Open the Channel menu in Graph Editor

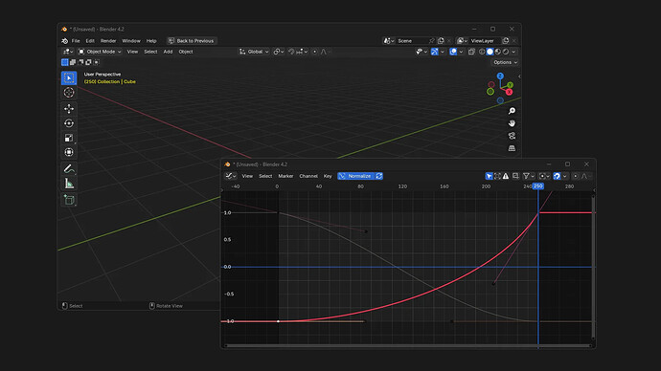308,176
